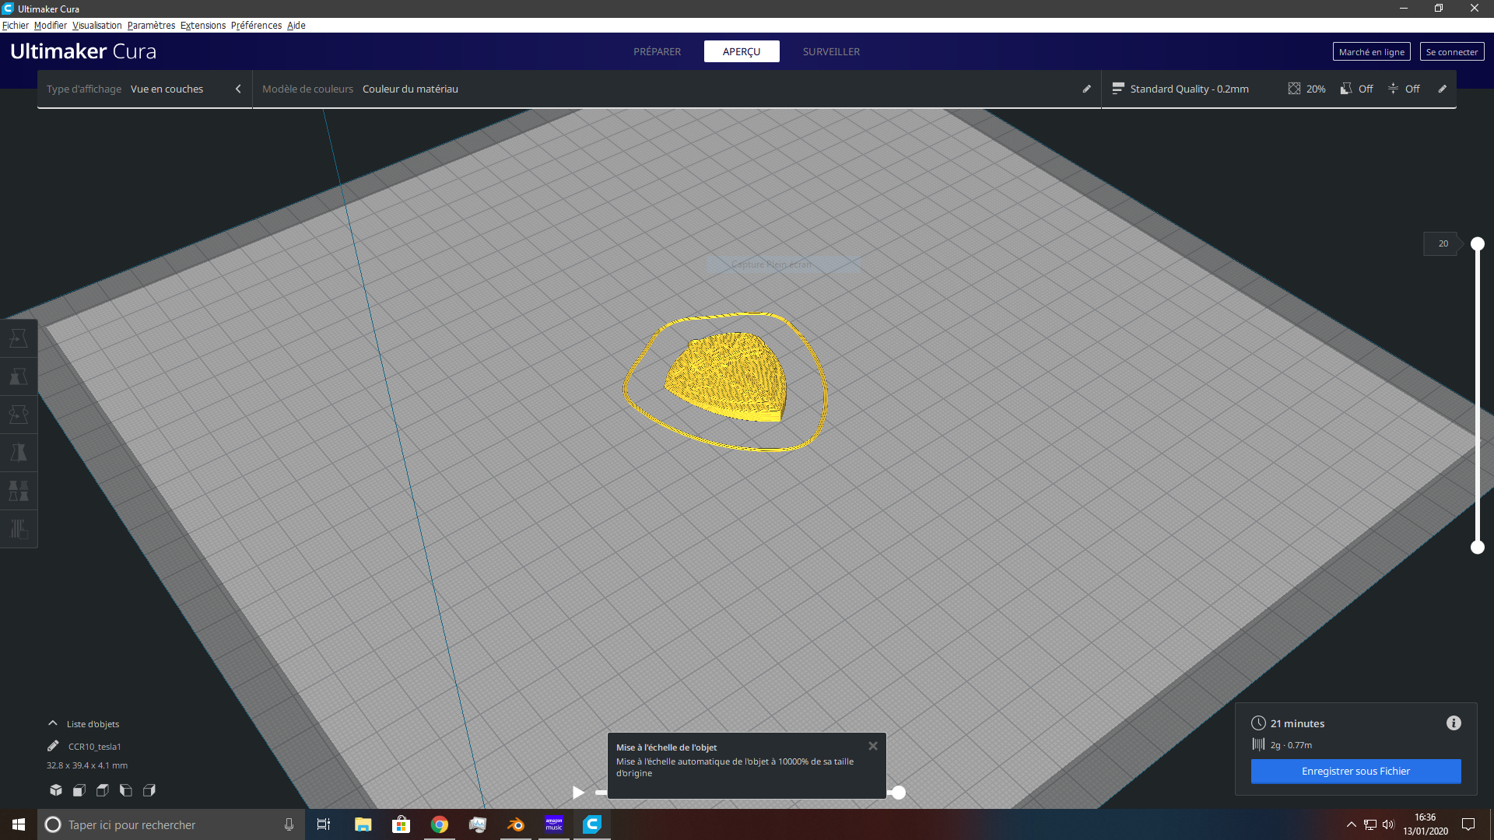Click the adhesion Off indicator
This screenshot has height=840, width=1494.
tap(1404, 89)
